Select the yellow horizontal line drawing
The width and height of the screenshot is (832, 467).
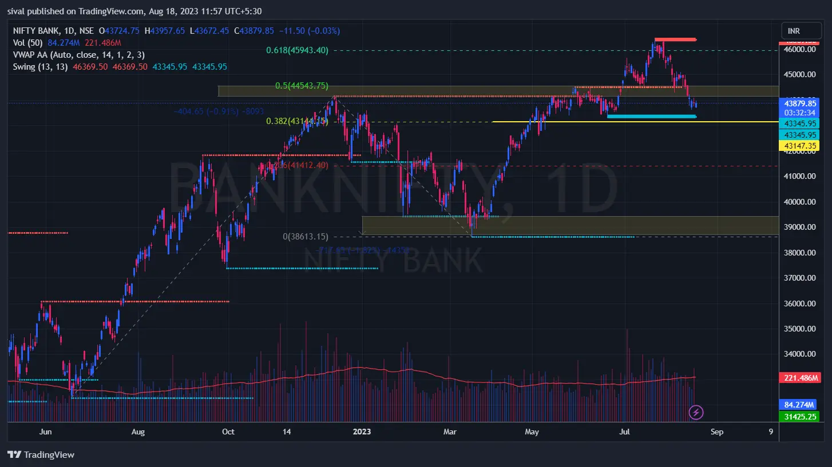[635, 122]
